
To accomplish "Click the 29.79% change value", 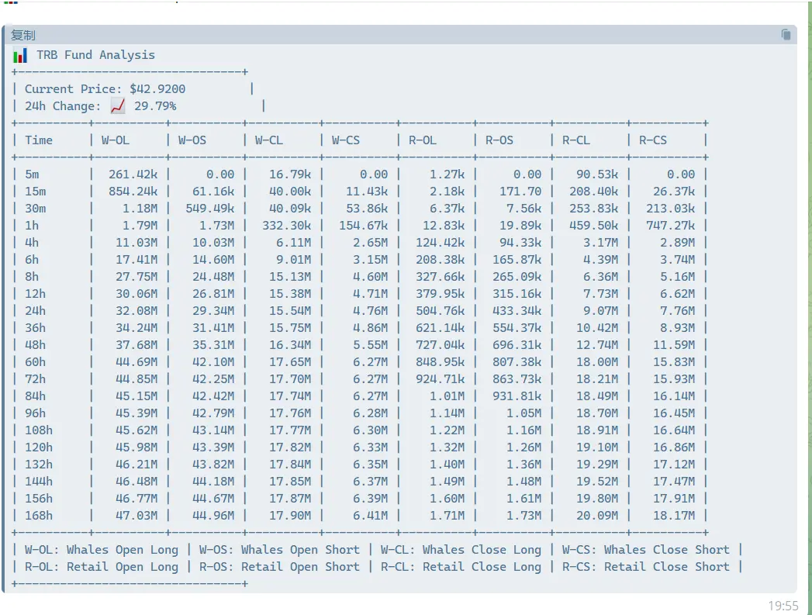I will coord(155,106).
